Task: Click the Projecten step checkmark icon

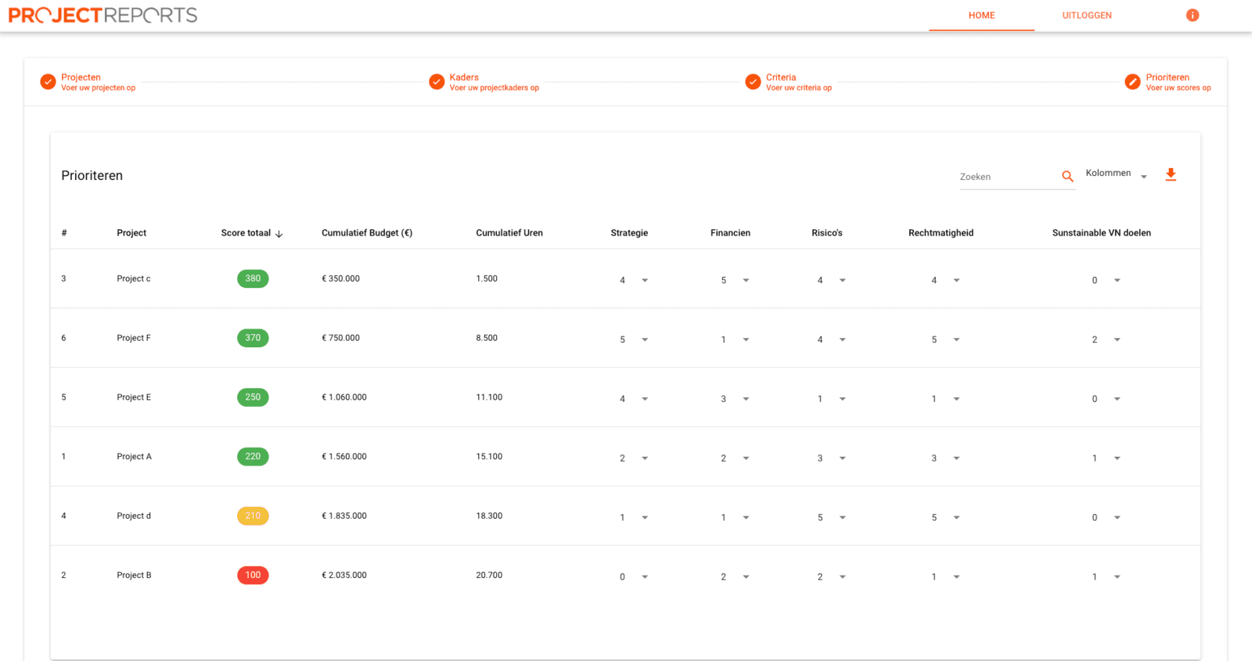Action: [x=49, y=81]
